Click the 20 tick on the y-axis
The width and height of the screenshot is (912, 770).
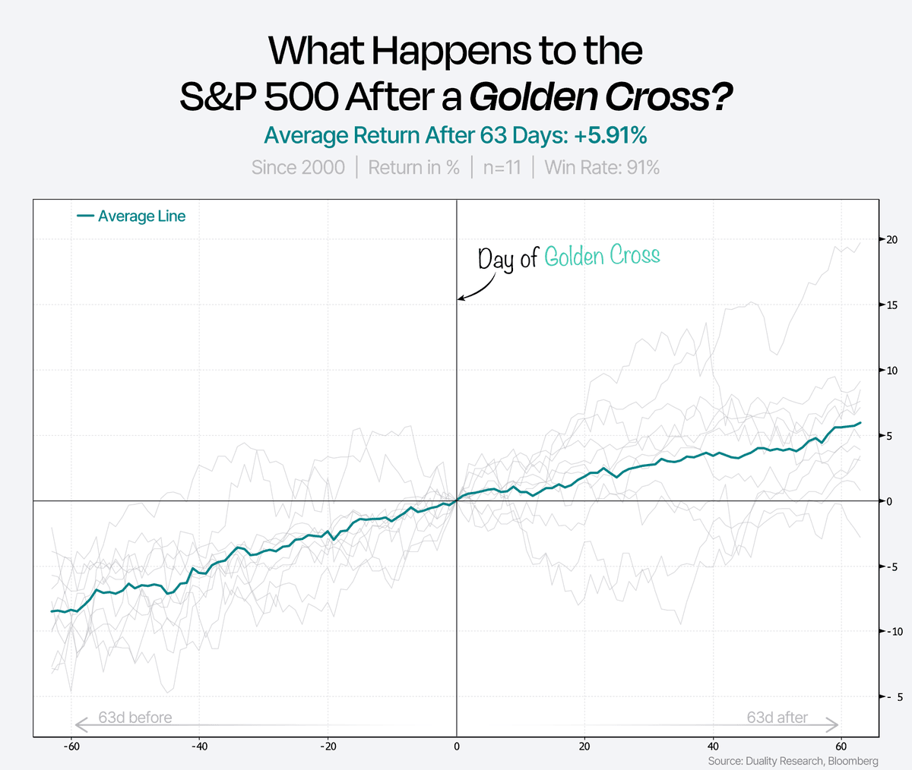click(891, 240)
